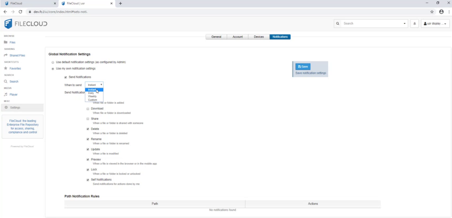
Task: Uncheck the Lock notification checkbox
Action: (x=88, y=170)
